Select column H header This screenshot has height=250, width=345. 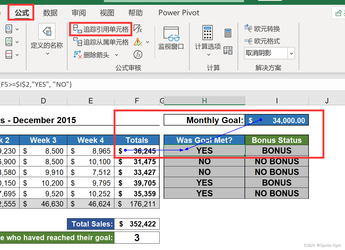[x=204, y=101]
